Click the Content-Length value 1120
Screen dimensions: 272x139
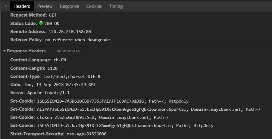pos(52,69)
